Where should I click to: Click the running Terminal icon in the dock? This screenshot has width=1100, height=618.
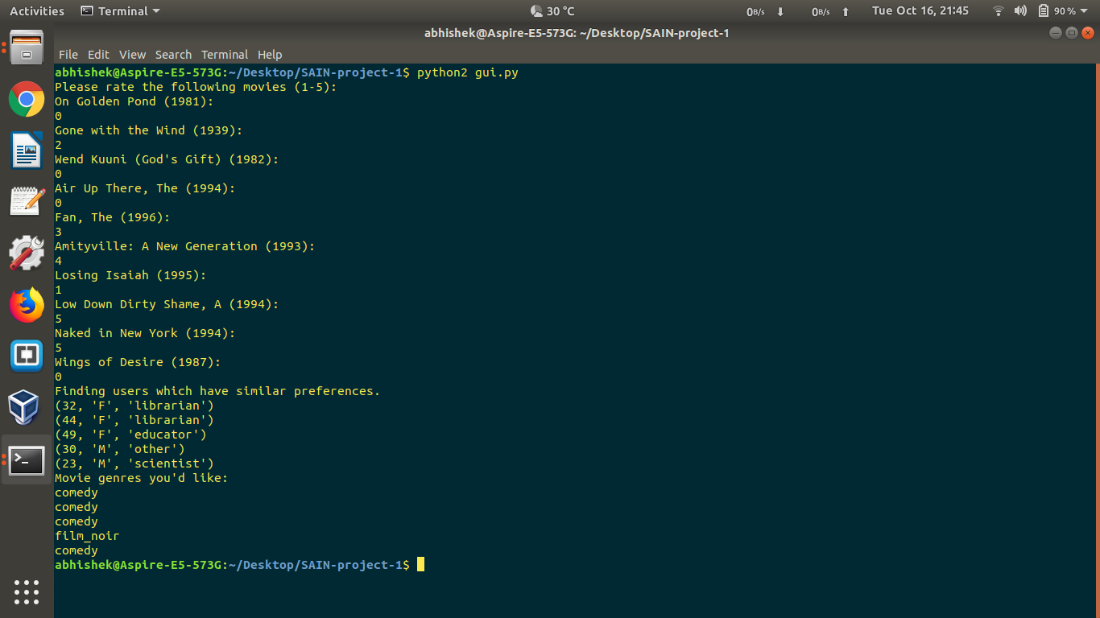pyautogui.click(x=27, y=460)
